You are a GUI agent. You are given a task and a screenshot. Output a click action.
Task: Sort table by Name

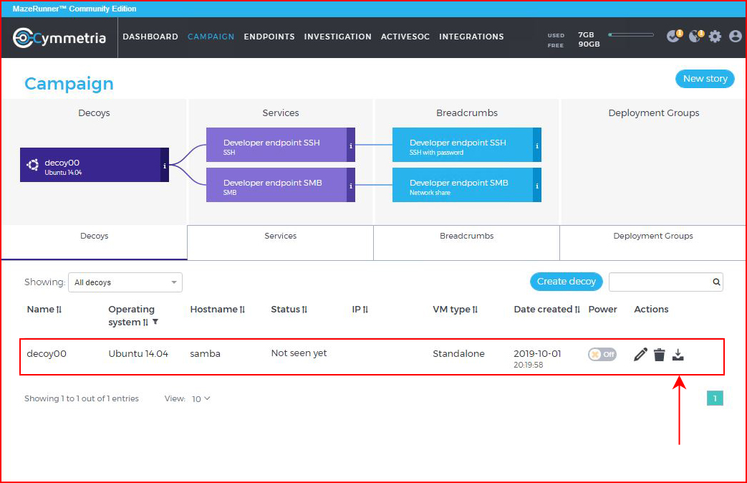(x=59, y=310)
